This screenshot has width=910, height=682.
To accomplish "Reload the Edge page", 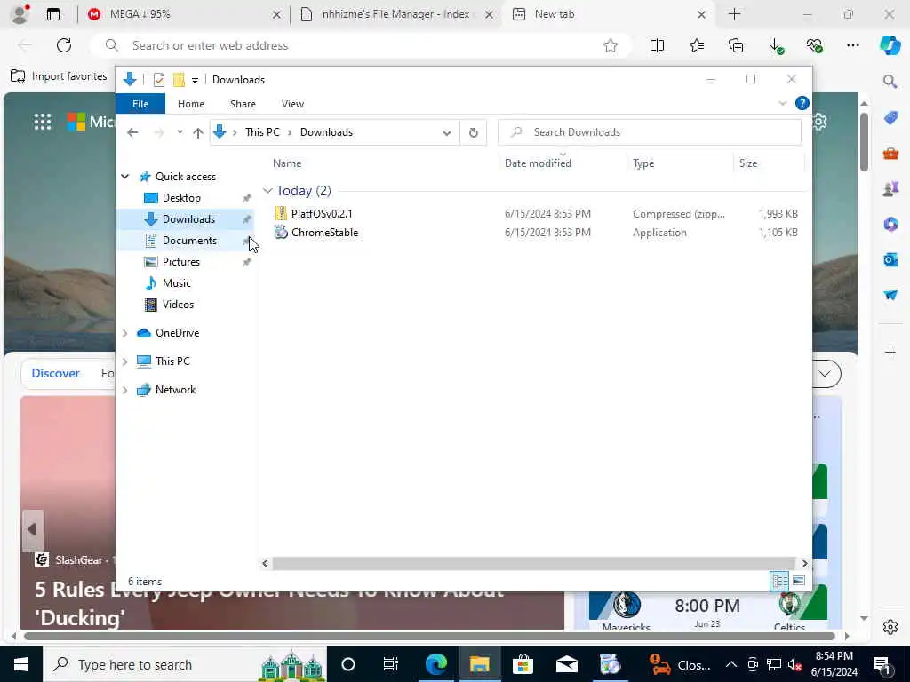I will 64,45.
